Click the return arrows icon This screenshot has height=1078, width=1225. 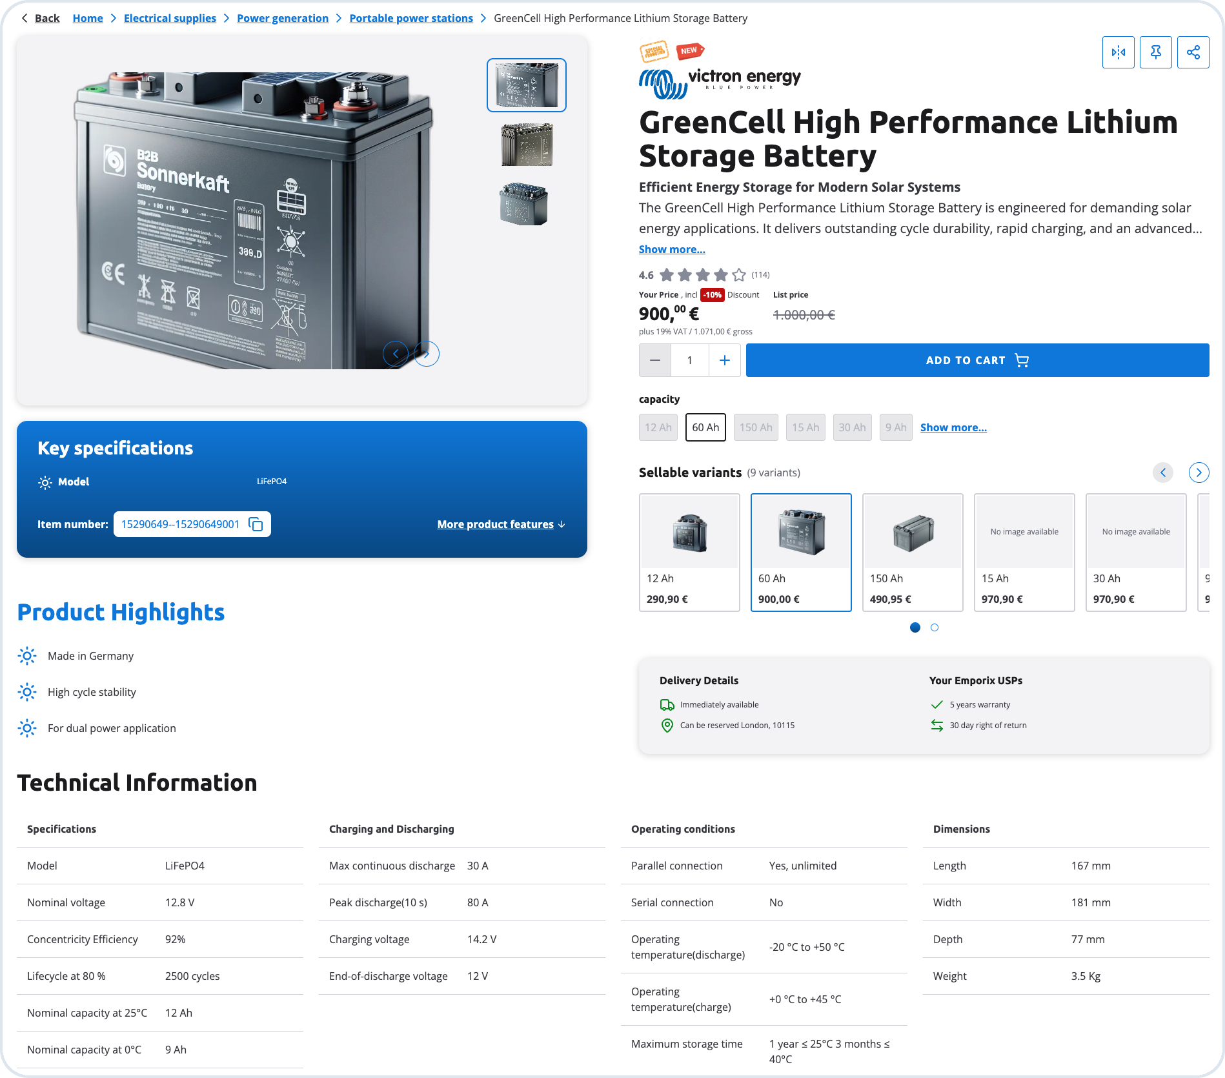tap(937, 726)
